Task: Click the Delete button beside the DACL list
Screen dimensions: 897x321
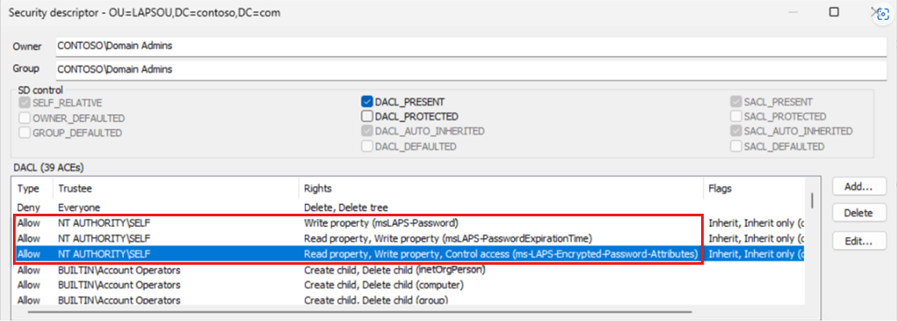Action: tap(859, 213)
